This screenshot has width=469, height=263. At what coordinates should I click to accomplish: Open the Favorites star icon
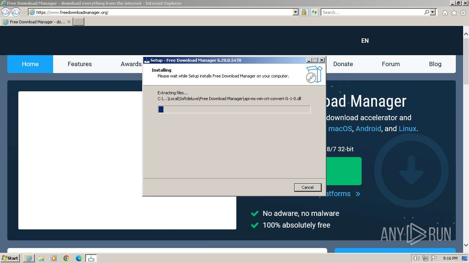(x=454, y=13)
